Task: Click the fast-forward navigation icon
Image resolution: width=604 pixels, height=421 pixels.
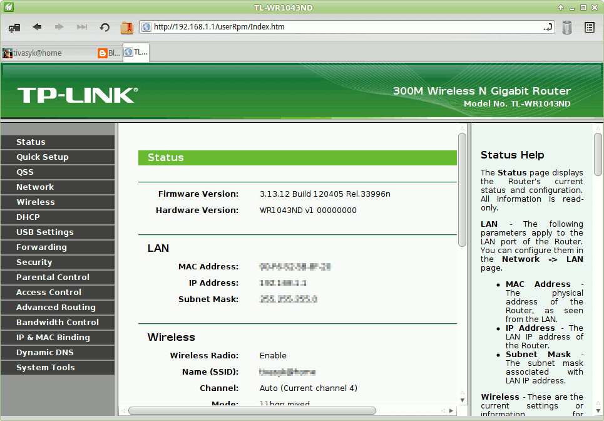Action: pos(81,27)
